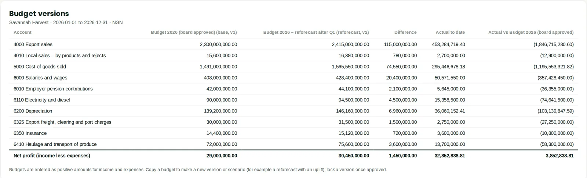
Task: Click the Net profit total row label
Action: point(52,156)
